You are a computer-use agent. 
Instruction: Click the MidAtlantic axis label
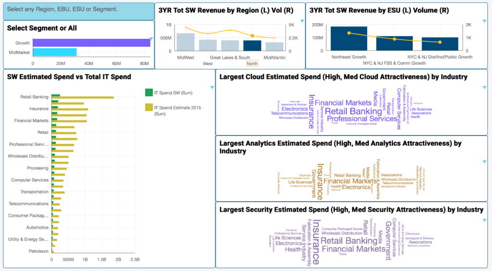pos(274,58)
